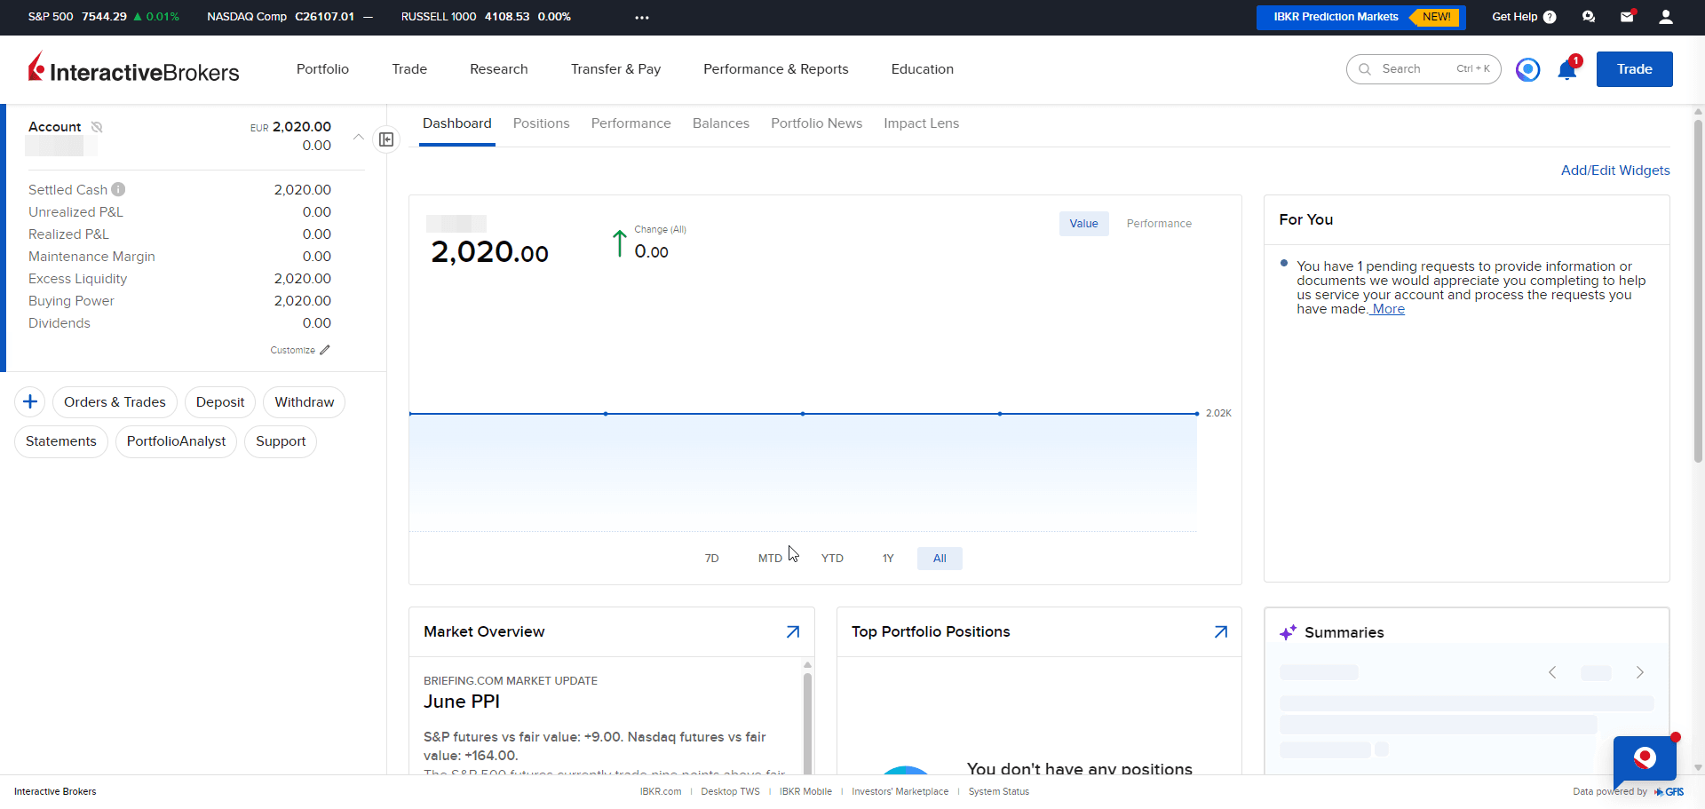Open the Trade navigation menu

coord(409,69)
